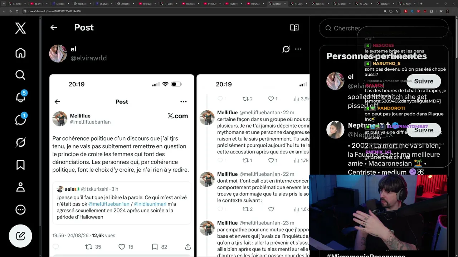Switch to the DanyCali tab
The image size is (458, 257).
pos(255,4)
